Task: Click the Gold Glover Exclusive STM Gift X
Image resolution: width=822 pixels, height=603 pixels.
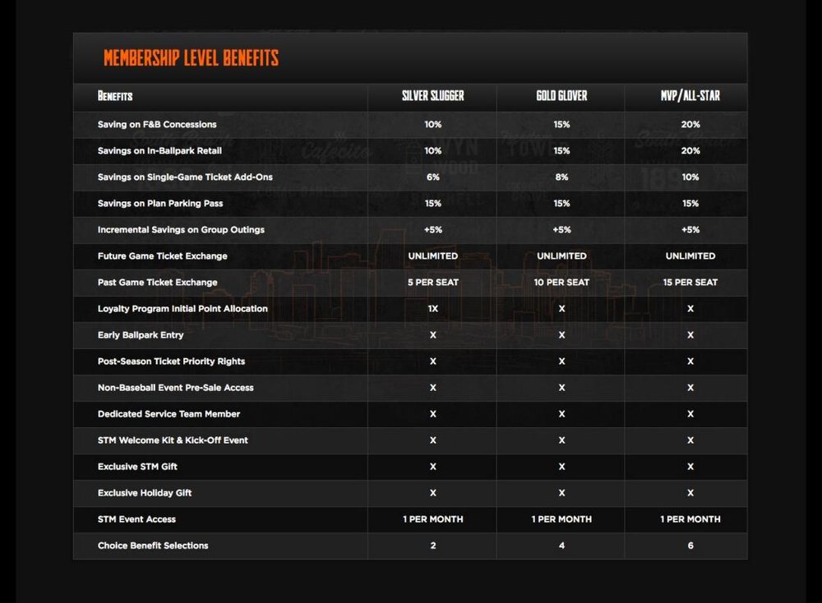Action: pos(561,467)
